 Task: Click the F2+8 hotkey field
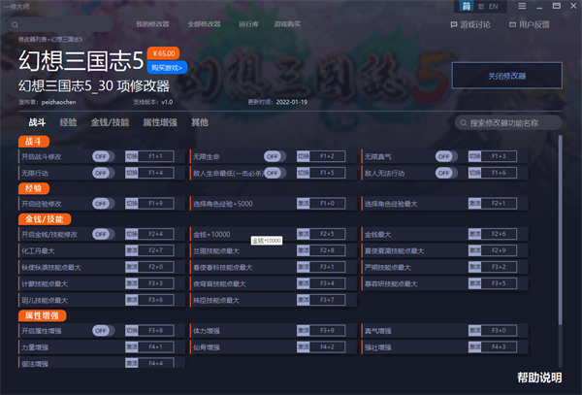click(327, 250)
